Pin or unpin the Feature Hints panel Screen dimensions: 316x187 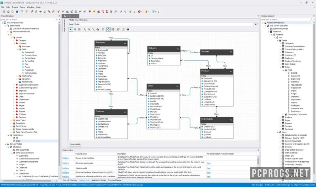tap(258, 150)
